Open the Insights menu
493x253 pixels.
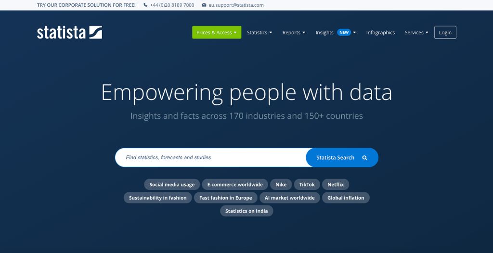click(324, 33)
